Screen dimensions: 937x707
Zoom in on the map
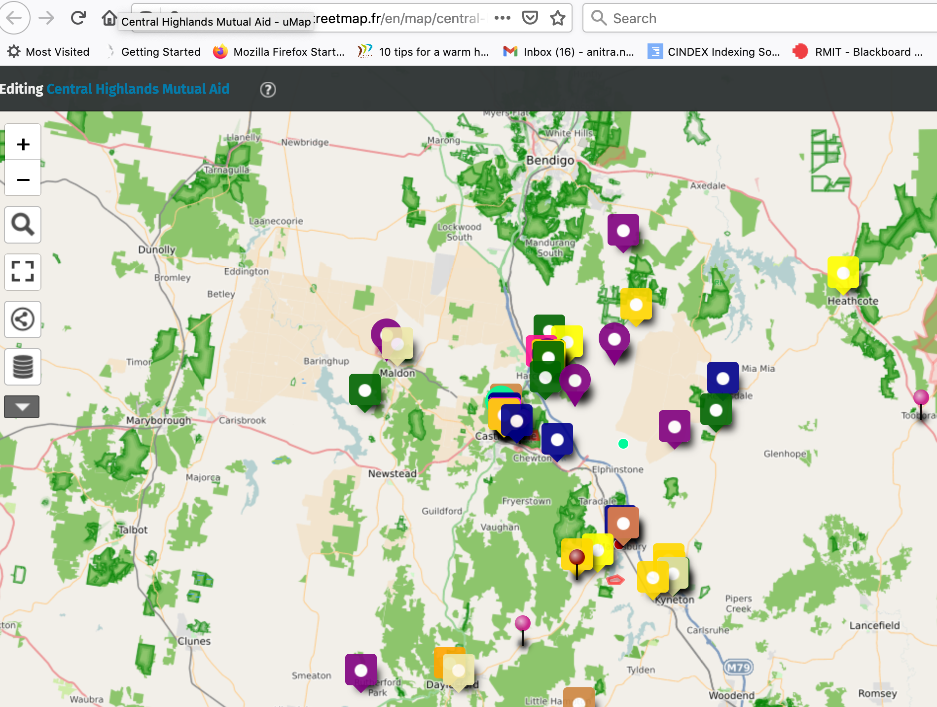coord(23,144)
